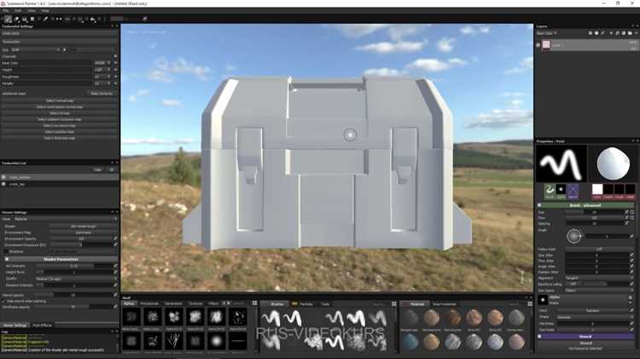Viewport: 640px width, 359px height.
Task: Select the Projection tool in toolbar
Action: click(x=25, y=19)
